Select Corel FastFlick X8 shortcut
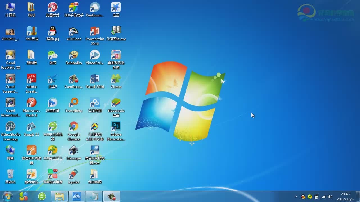 click(x=10, y=60)
